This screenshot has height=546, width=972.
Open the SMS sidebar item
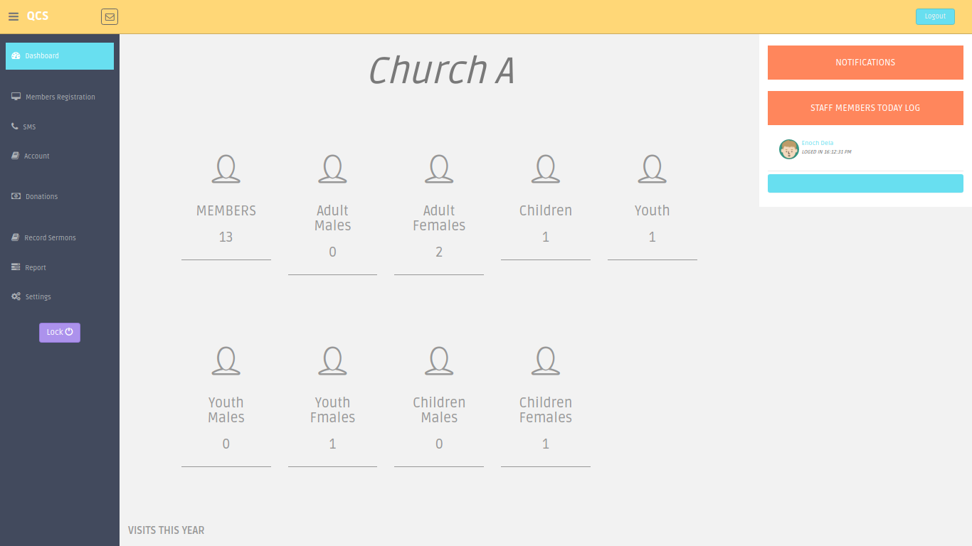coord(29,127)
